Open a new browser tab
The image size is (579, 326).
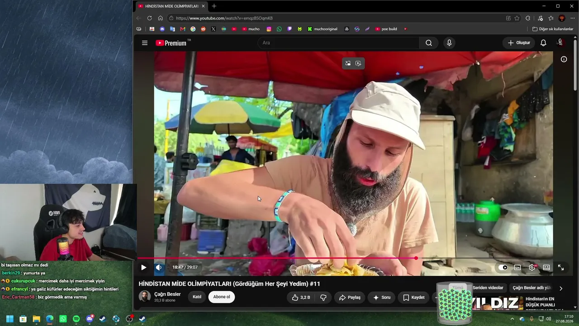[x=214, y=6]
